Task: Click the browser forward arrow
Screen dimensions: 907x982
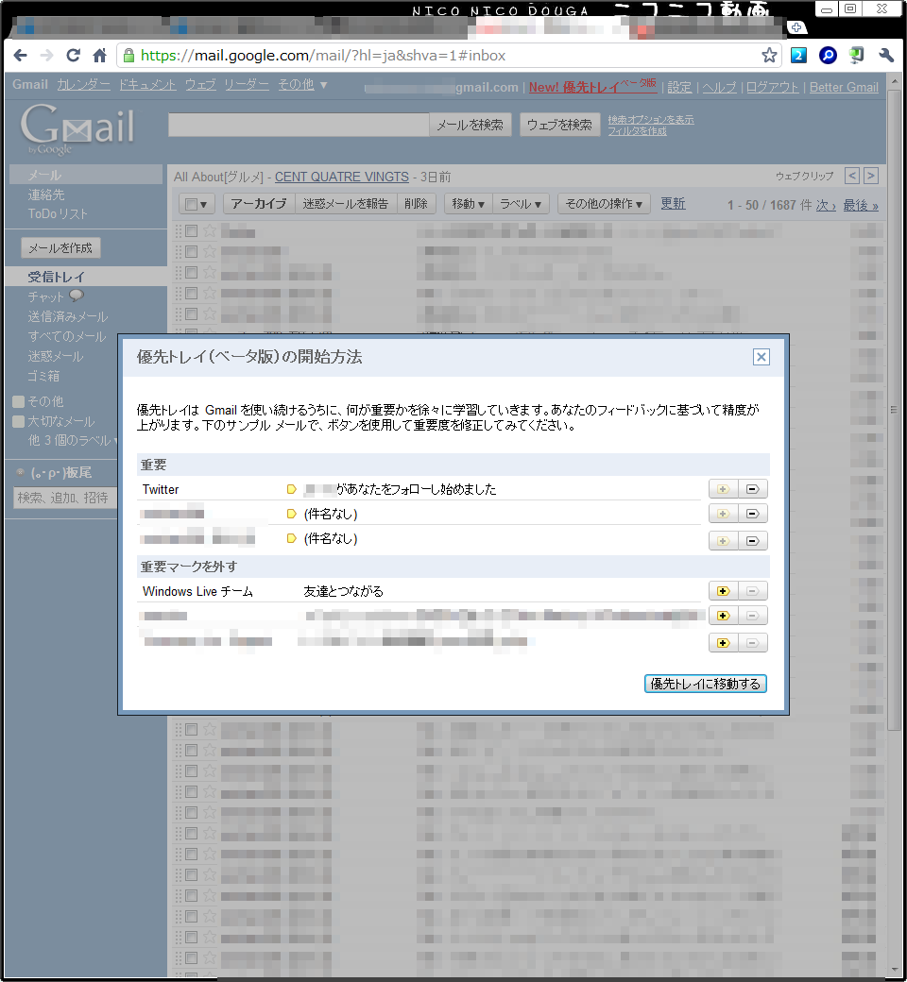Action: pyautogui.click(x=47, y=55)
